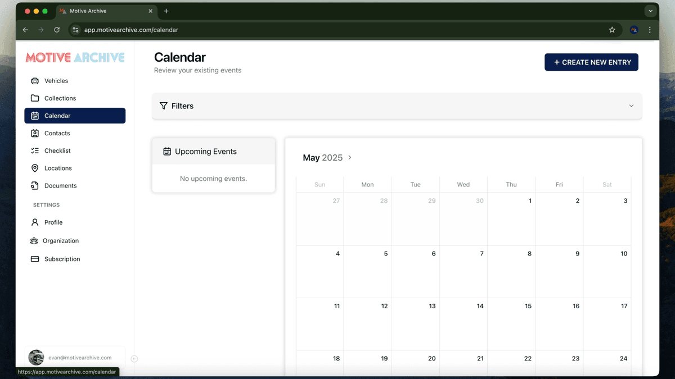Viewport: 675px width, 379px height.
Task: Click the Contacts person-card icon
Action: click(35, 133)
